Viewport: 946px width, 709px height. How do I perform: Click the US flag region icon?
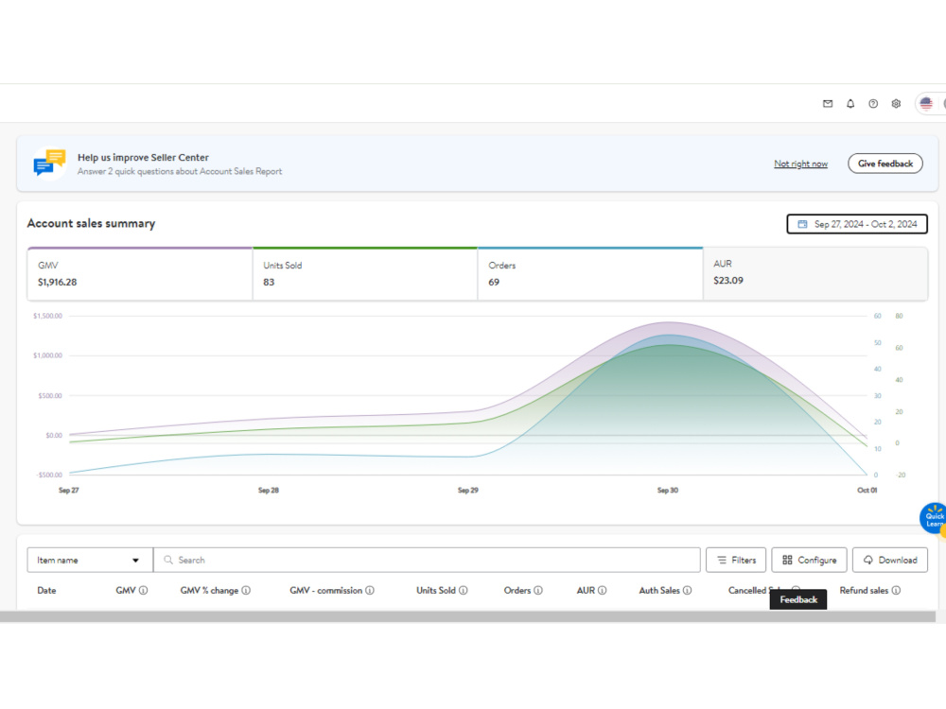point(926,104)
